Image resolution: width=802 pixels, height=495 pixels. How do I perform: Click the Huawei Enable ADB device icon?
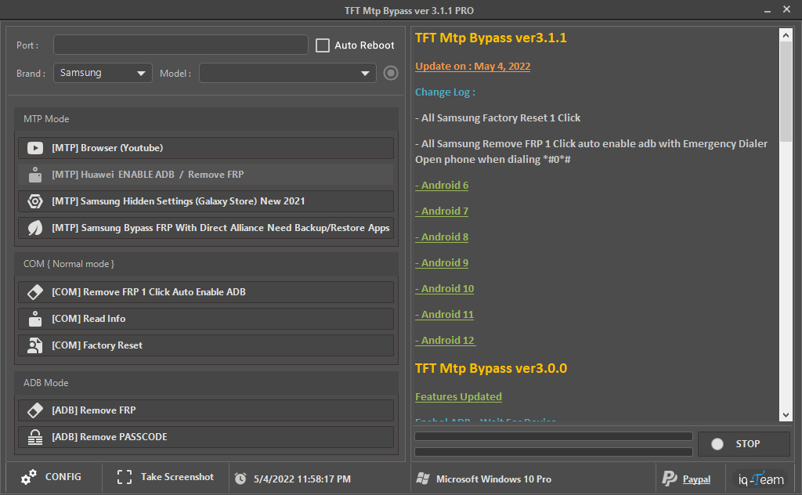coord(34,175)
